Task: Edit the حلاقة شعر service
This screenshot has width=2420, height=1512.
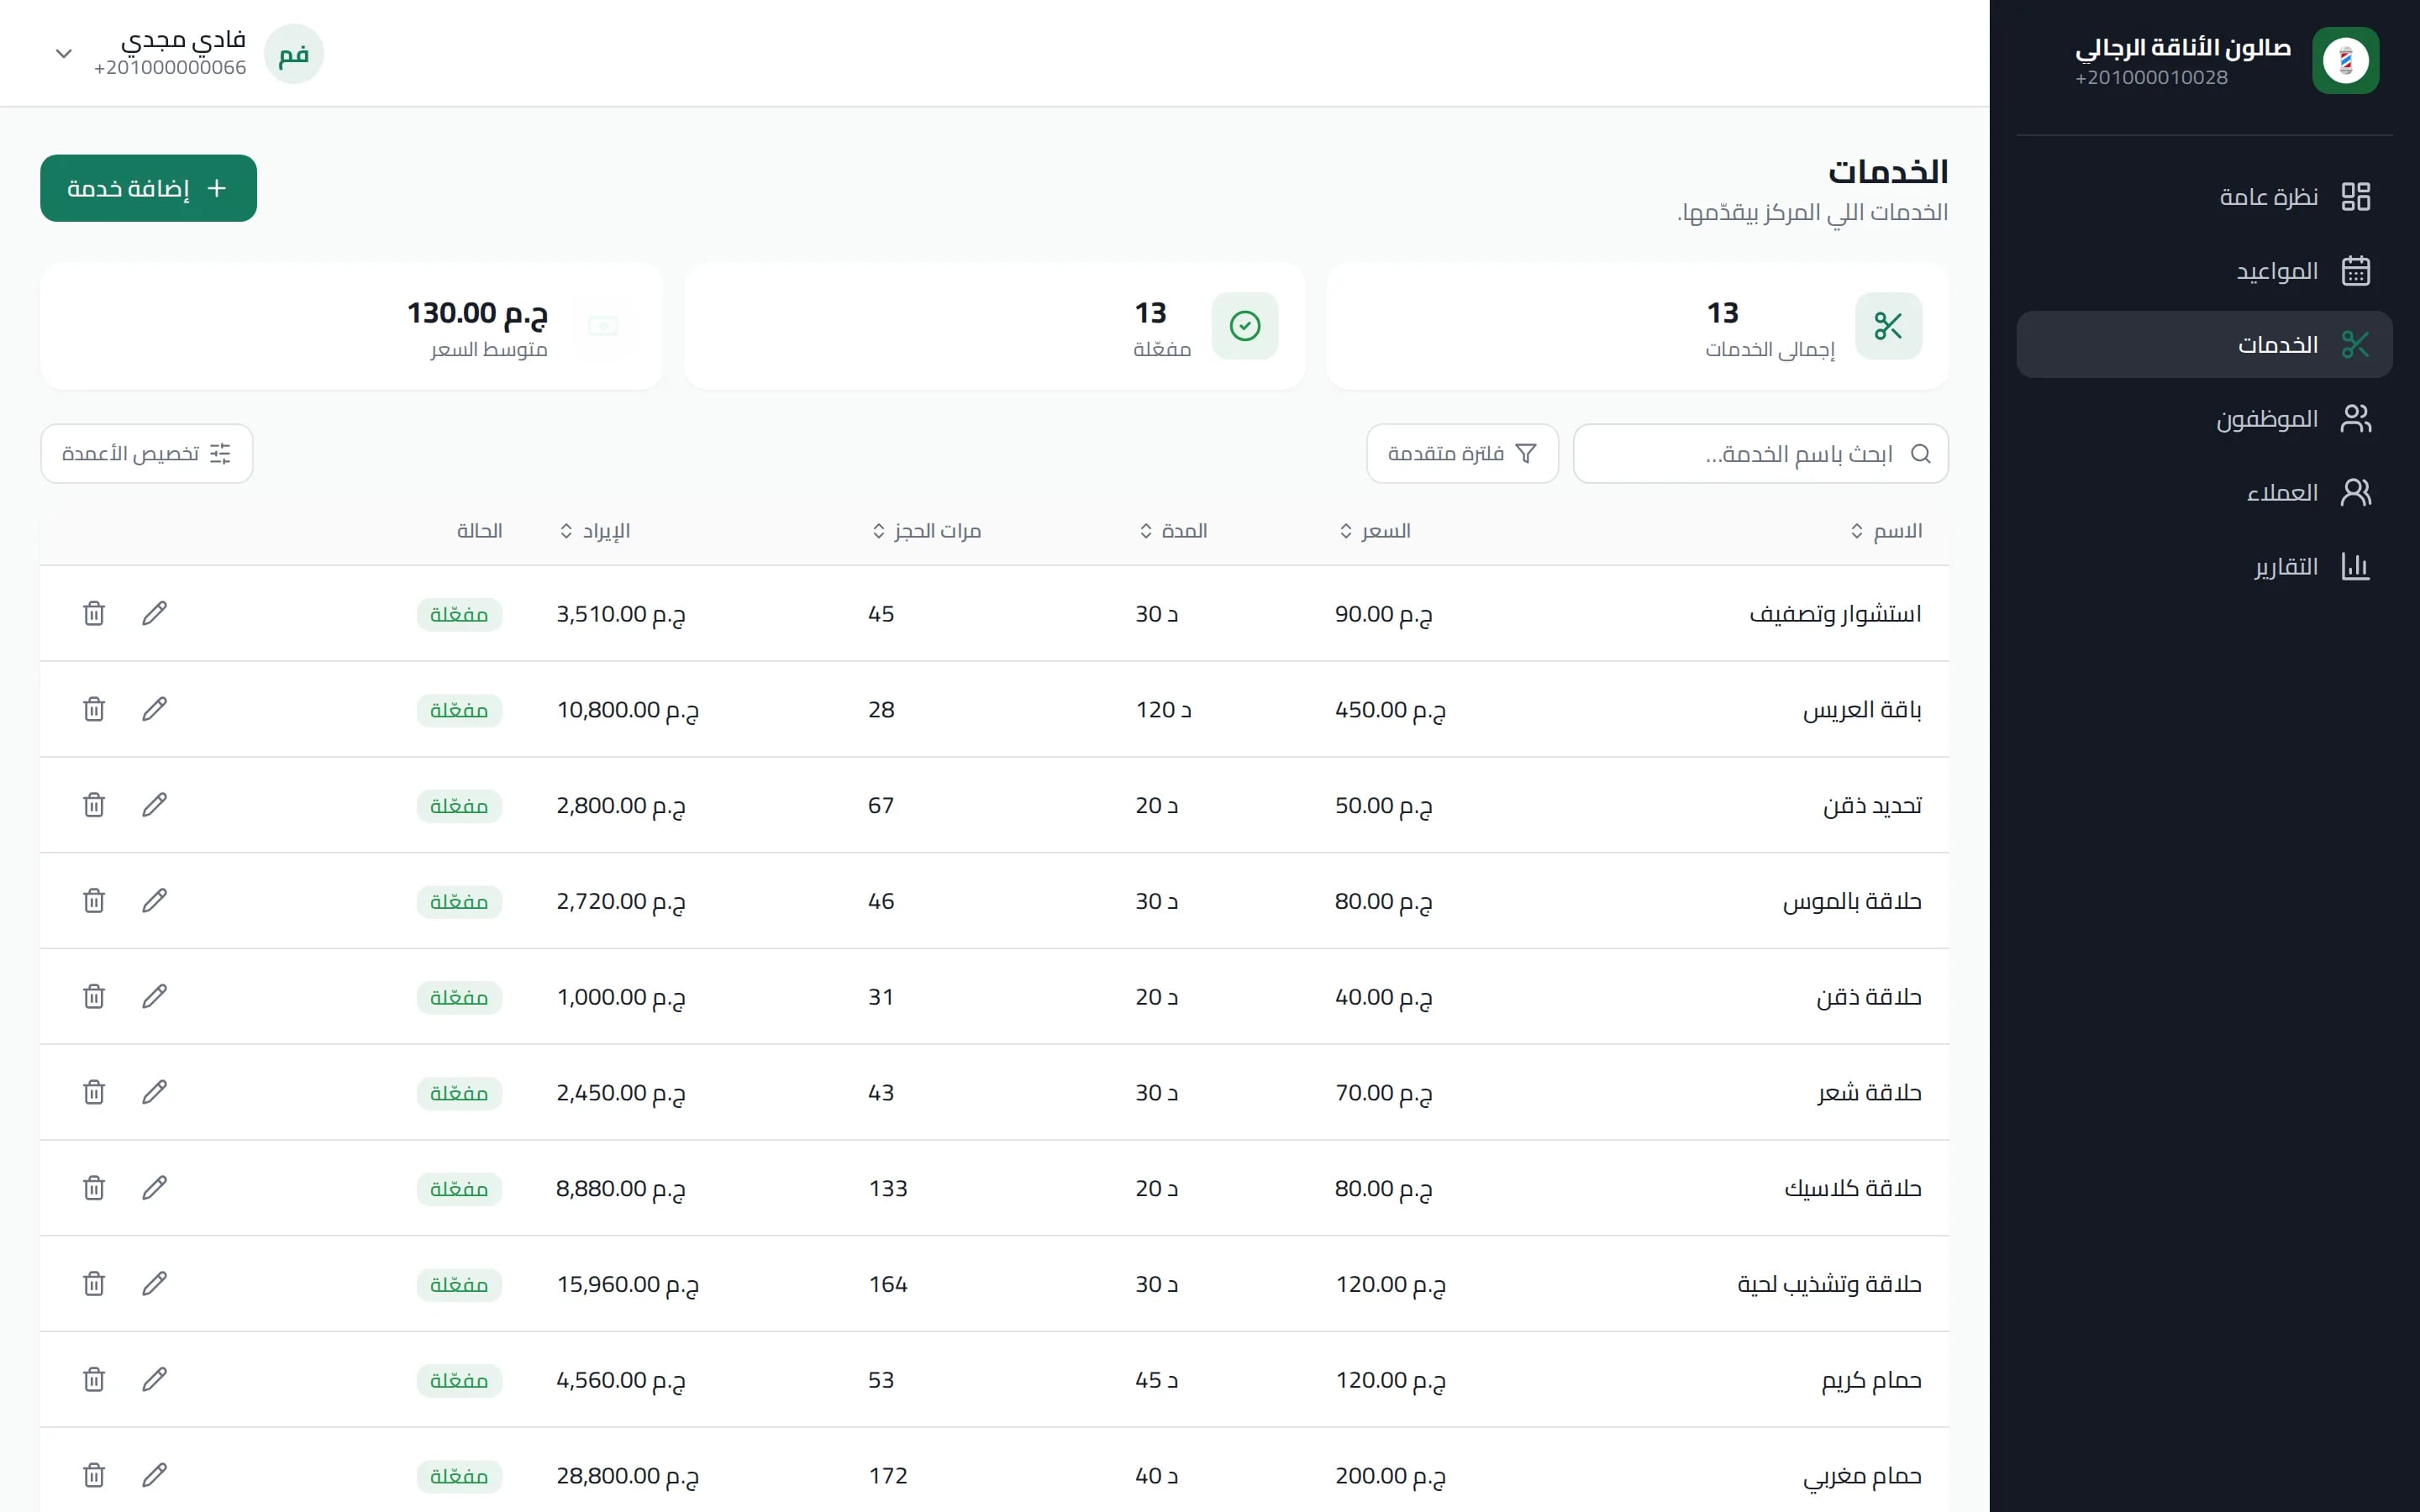Action: pyautogui.click(x=154, y=1092)
